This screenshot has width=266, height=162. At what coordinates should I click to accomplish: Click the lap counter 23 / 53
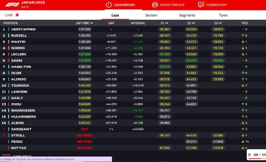point(258,155)
